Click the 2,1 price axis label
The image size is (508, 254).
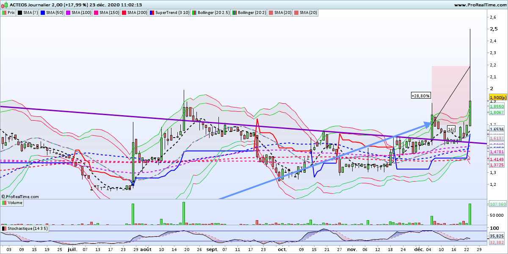pos(493,77)
